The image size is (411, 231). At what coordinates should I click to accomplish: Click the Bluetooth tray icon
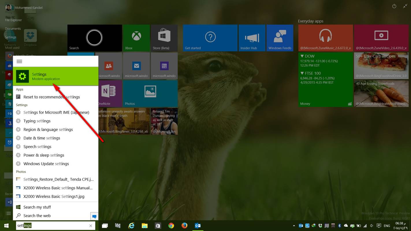(340, 226)
